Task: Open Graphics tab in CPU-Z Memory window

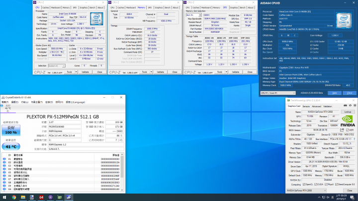Action: tap(159, 7)
